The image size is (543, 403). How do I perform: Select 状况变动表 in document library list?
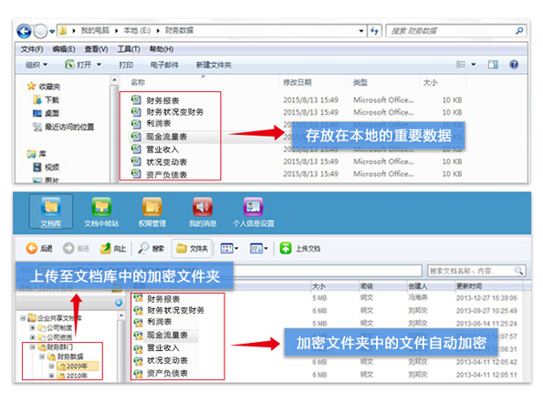[161, 360]
